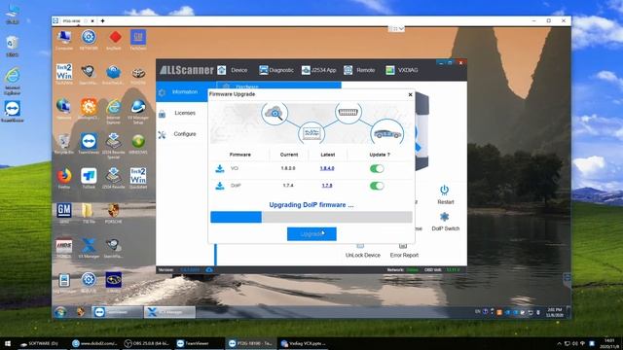Open the Recycle Bin on remote desktop
Viewport: 623px width, 350px height.
click(x=64, y=143)
